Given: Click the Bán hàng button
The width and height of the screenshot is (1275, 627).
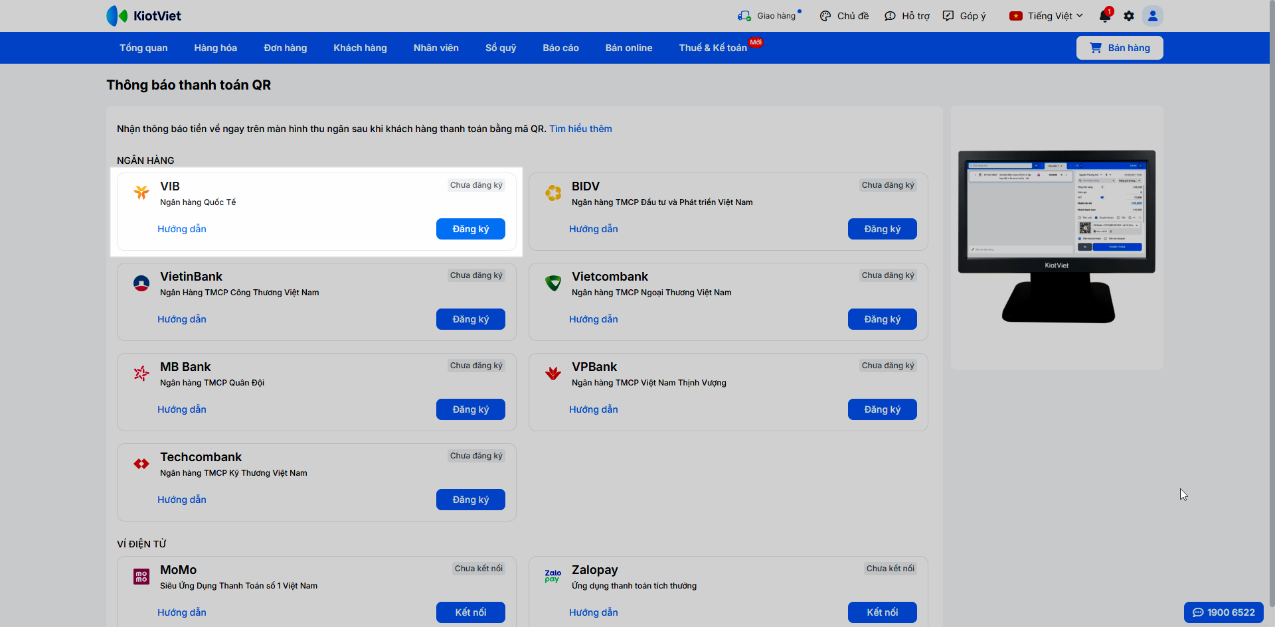Looking at the screenshot, I should pyautogui.click(x=1120, y=48).
